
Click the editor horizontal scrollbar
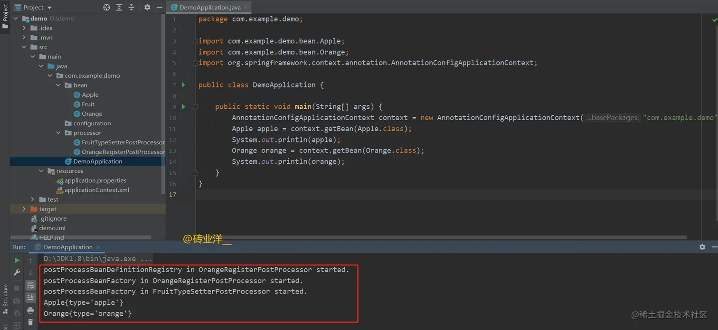pos(442,237)
